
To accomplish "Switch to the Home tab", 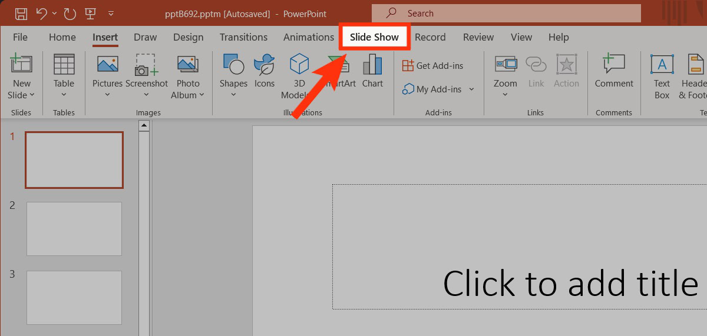I will click(x=62, y=37).
